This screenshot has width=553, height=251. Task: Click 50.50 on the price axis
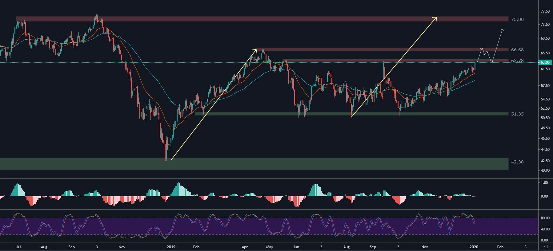pos(545,118)
